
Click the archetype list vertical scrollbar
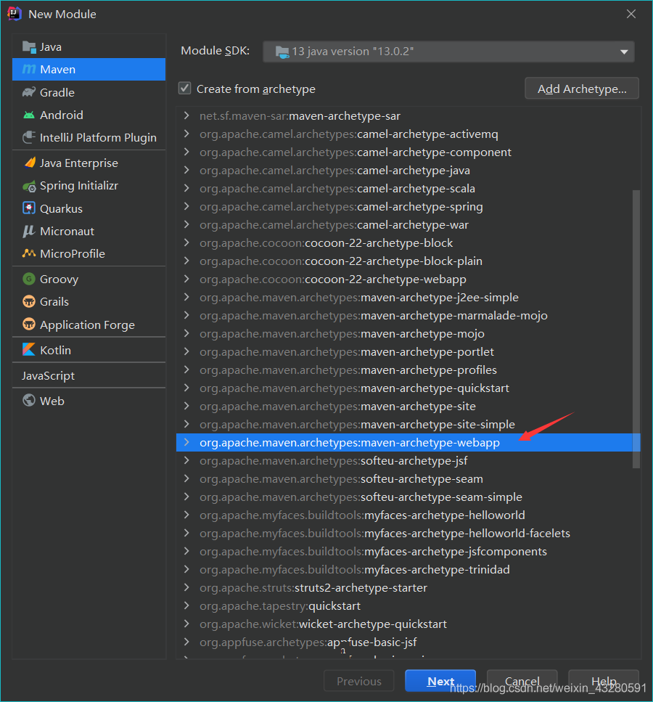[636, 329]
